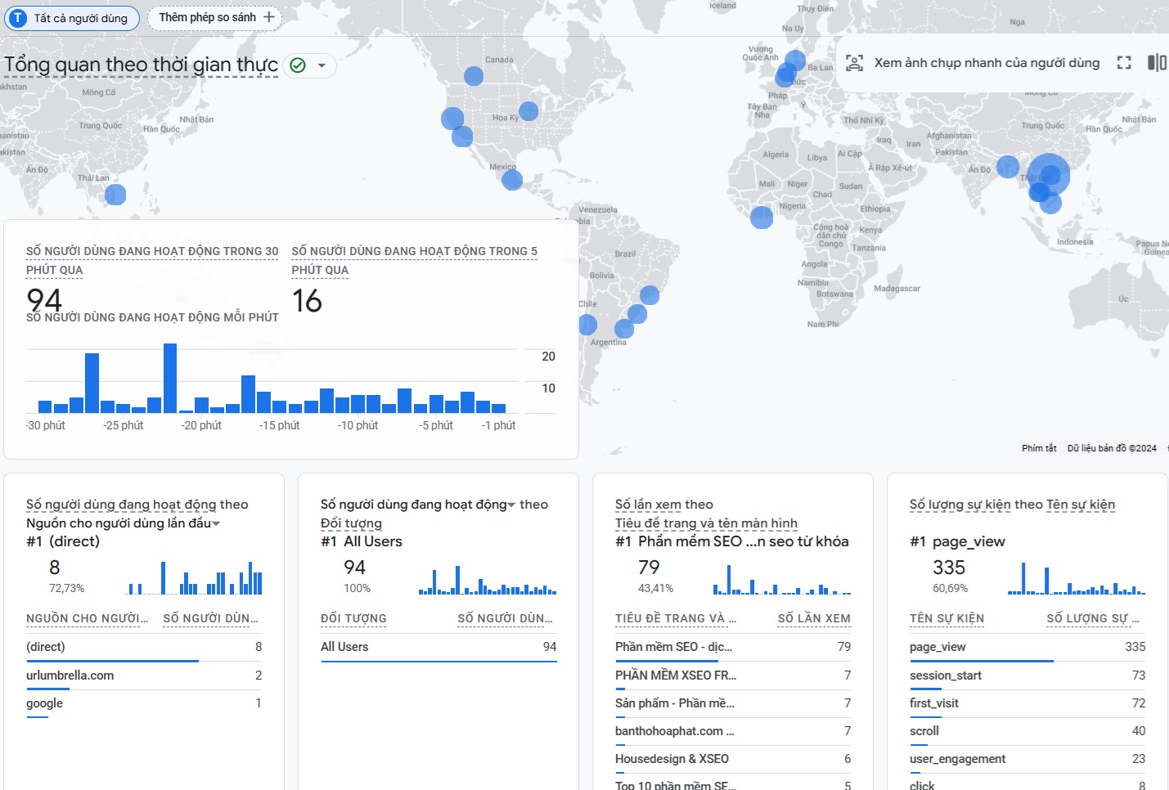Viewport: 1169px width, 790px height.
Task: Click the large user bubble over Southeast Asia
Action: tap(1049, 174)
